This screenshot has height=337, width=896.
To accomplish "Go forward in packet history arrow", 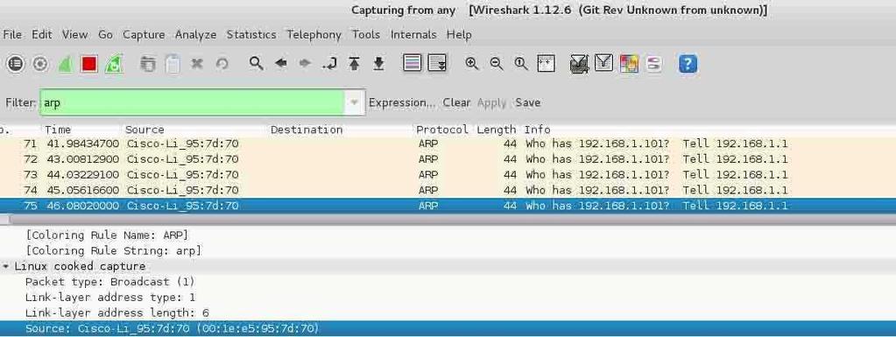I will 305,63.
